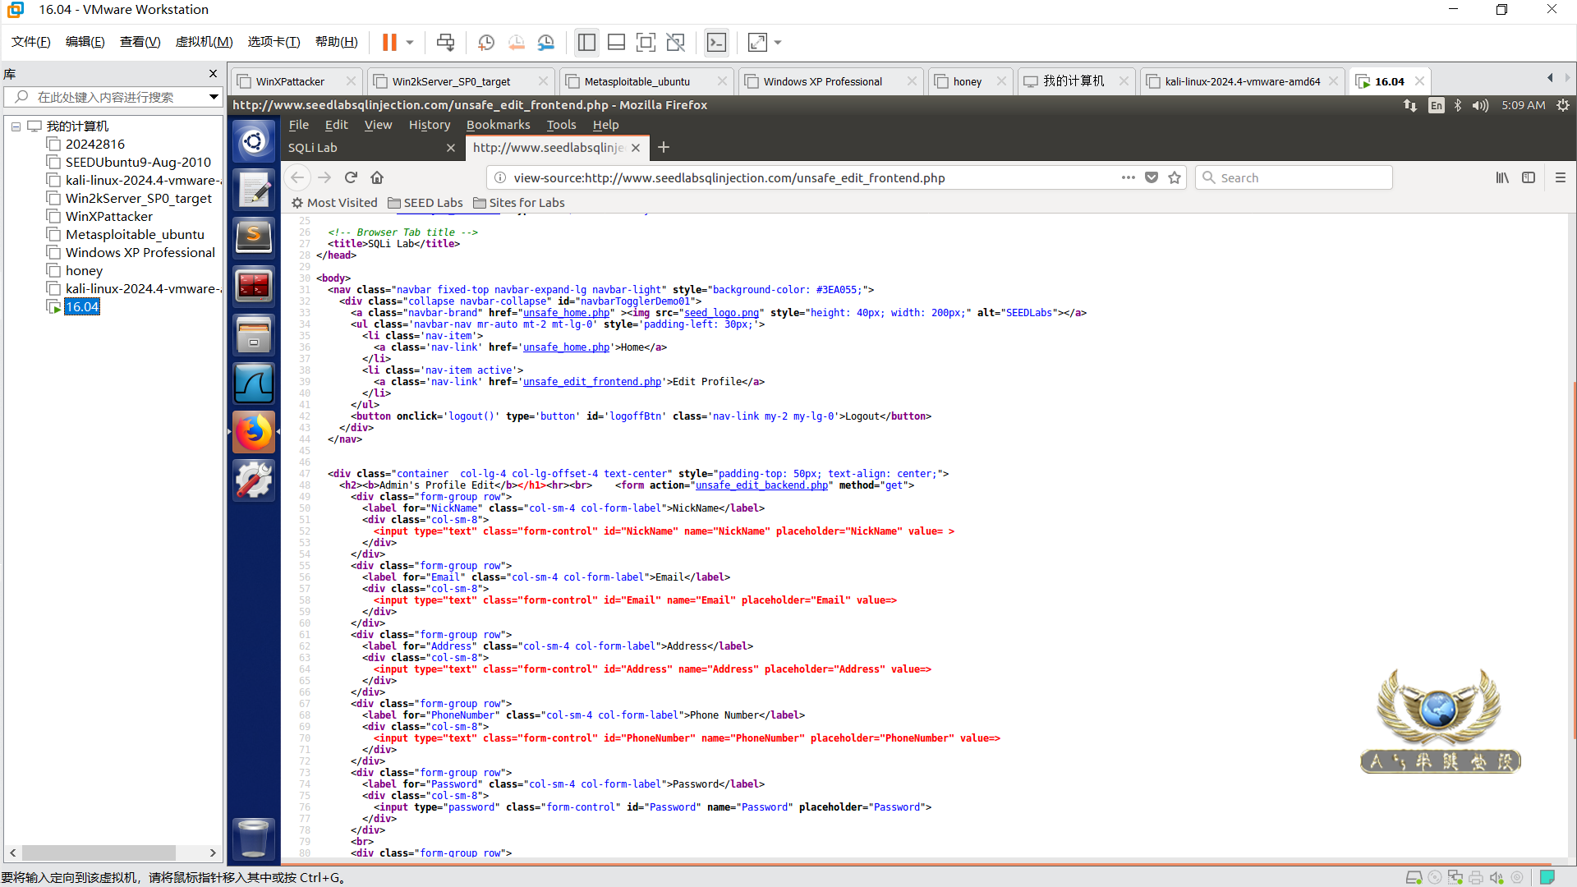1577x887 pixels.
Task: Open the Firefox hamburger menu
Action: pos(1560,177)
